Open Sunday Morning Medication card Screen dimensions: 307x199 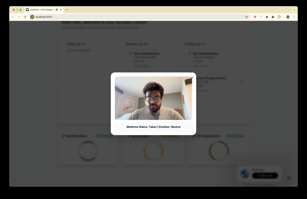[213, 59]
